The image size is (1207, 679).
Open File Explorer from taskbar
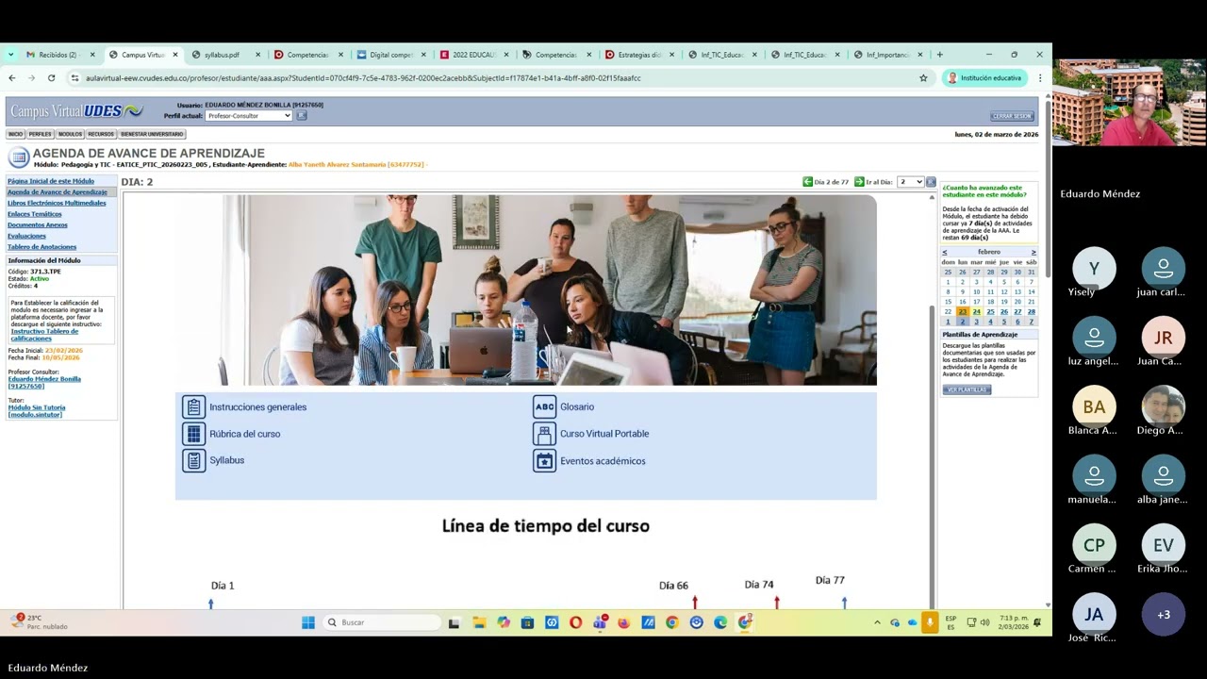[x=479, y=622]
